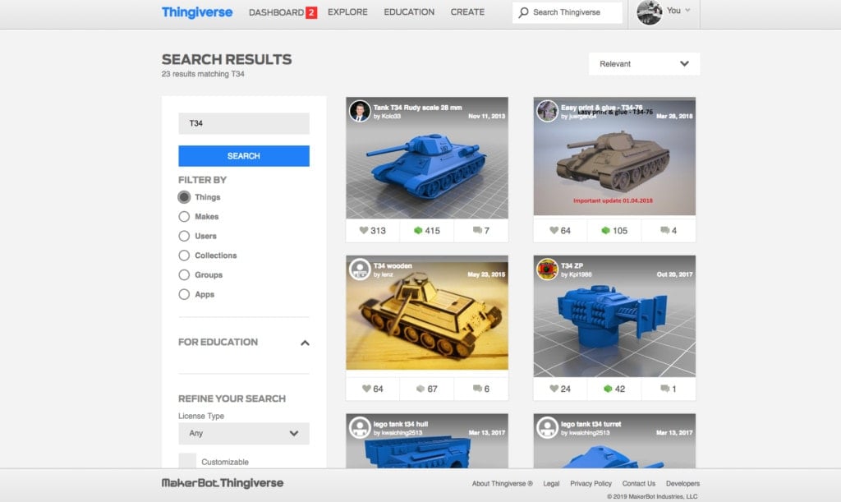The height and width of the screenshot is (502, 841).
Task: Collapse the For Education section
Action: (305, 343)
